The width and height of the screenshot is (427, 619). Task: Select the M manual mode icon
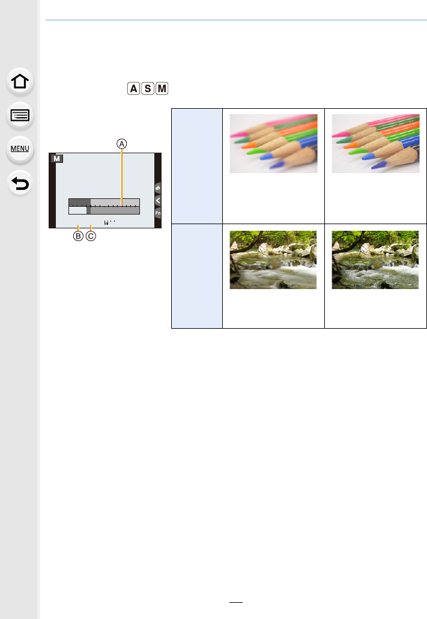pos(162,88)
